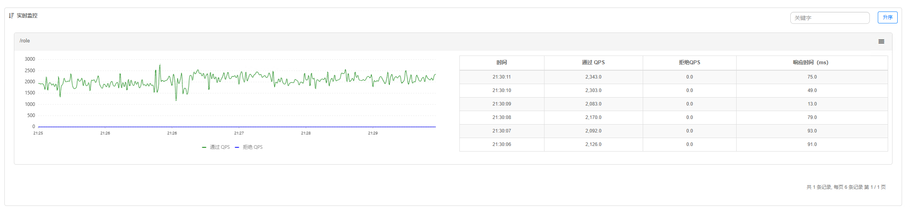The width and height of the screenshot is (910, 215).
Task: Click the pagination record summary text
Action: tap(846, 187)
